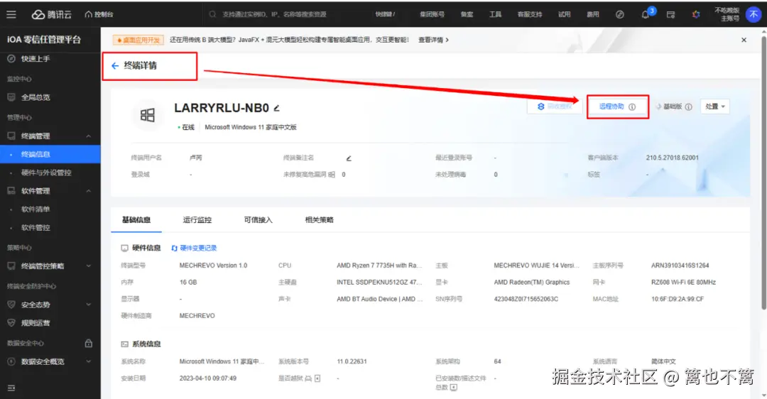This screenshot has height=399, width=767.
Task: Click the compass icon in top bar
Action: 620,15
